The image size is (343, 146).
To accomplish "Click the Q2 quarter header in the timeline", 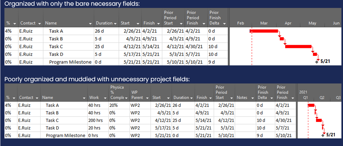I will click(322, 98).
